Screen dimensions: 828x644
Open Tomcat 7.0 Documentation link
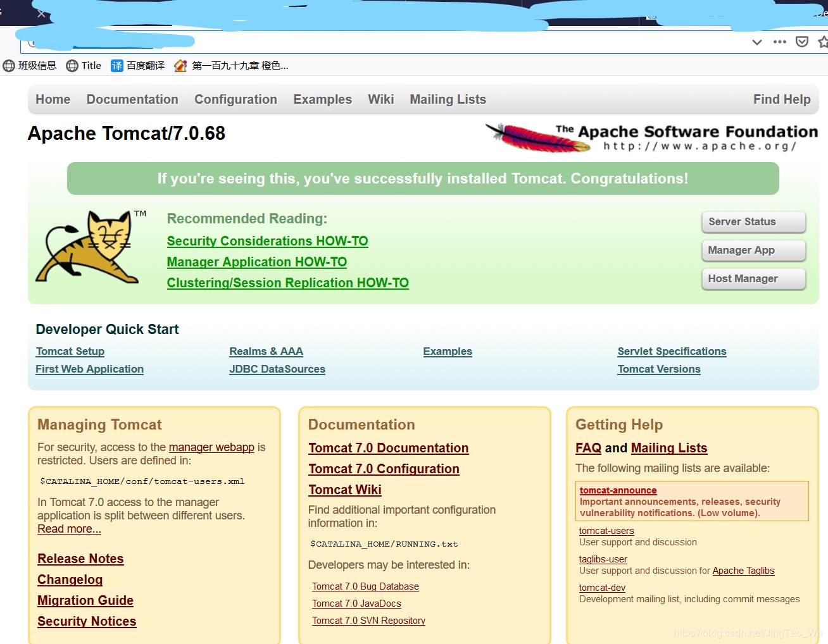click(x=389, y=448)
